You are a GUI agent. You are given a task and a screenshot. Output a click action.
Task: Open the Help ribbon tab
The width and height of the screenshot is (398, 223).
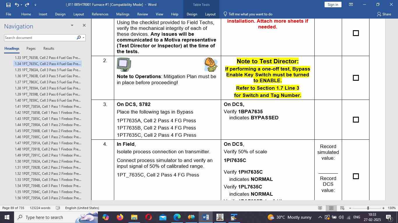175,14
